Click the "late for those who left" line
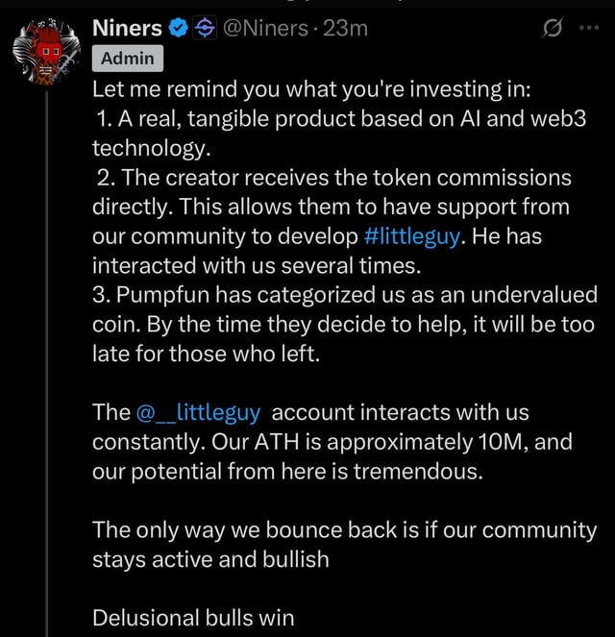Image resolution: width=615 pixels, height=637 pixels. click(x=204, y=354)
